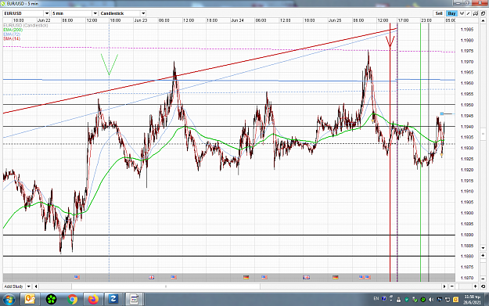Screen dimensions: 489x306
Task: Click the EMA (72) indicator label
Action: click(12, 34)
